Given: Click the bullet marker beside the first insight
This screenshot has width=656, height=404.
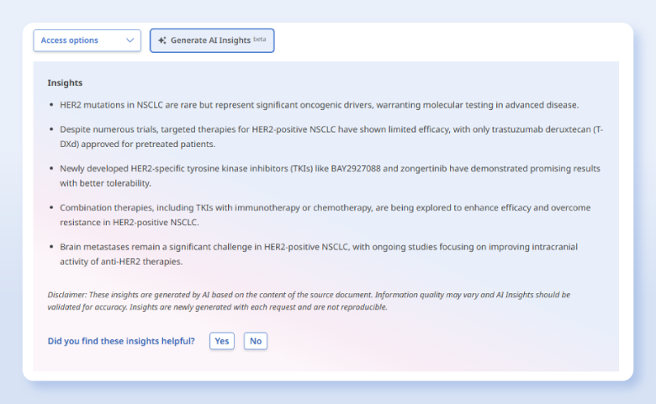Looking at the screenshot, I should pos(51,106).
